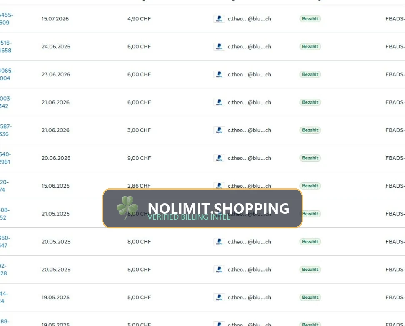Viewport: 405px width, 326px height.
Task: Click FBADS reference in 24.06.2026 row
Action: coord(395,47)
